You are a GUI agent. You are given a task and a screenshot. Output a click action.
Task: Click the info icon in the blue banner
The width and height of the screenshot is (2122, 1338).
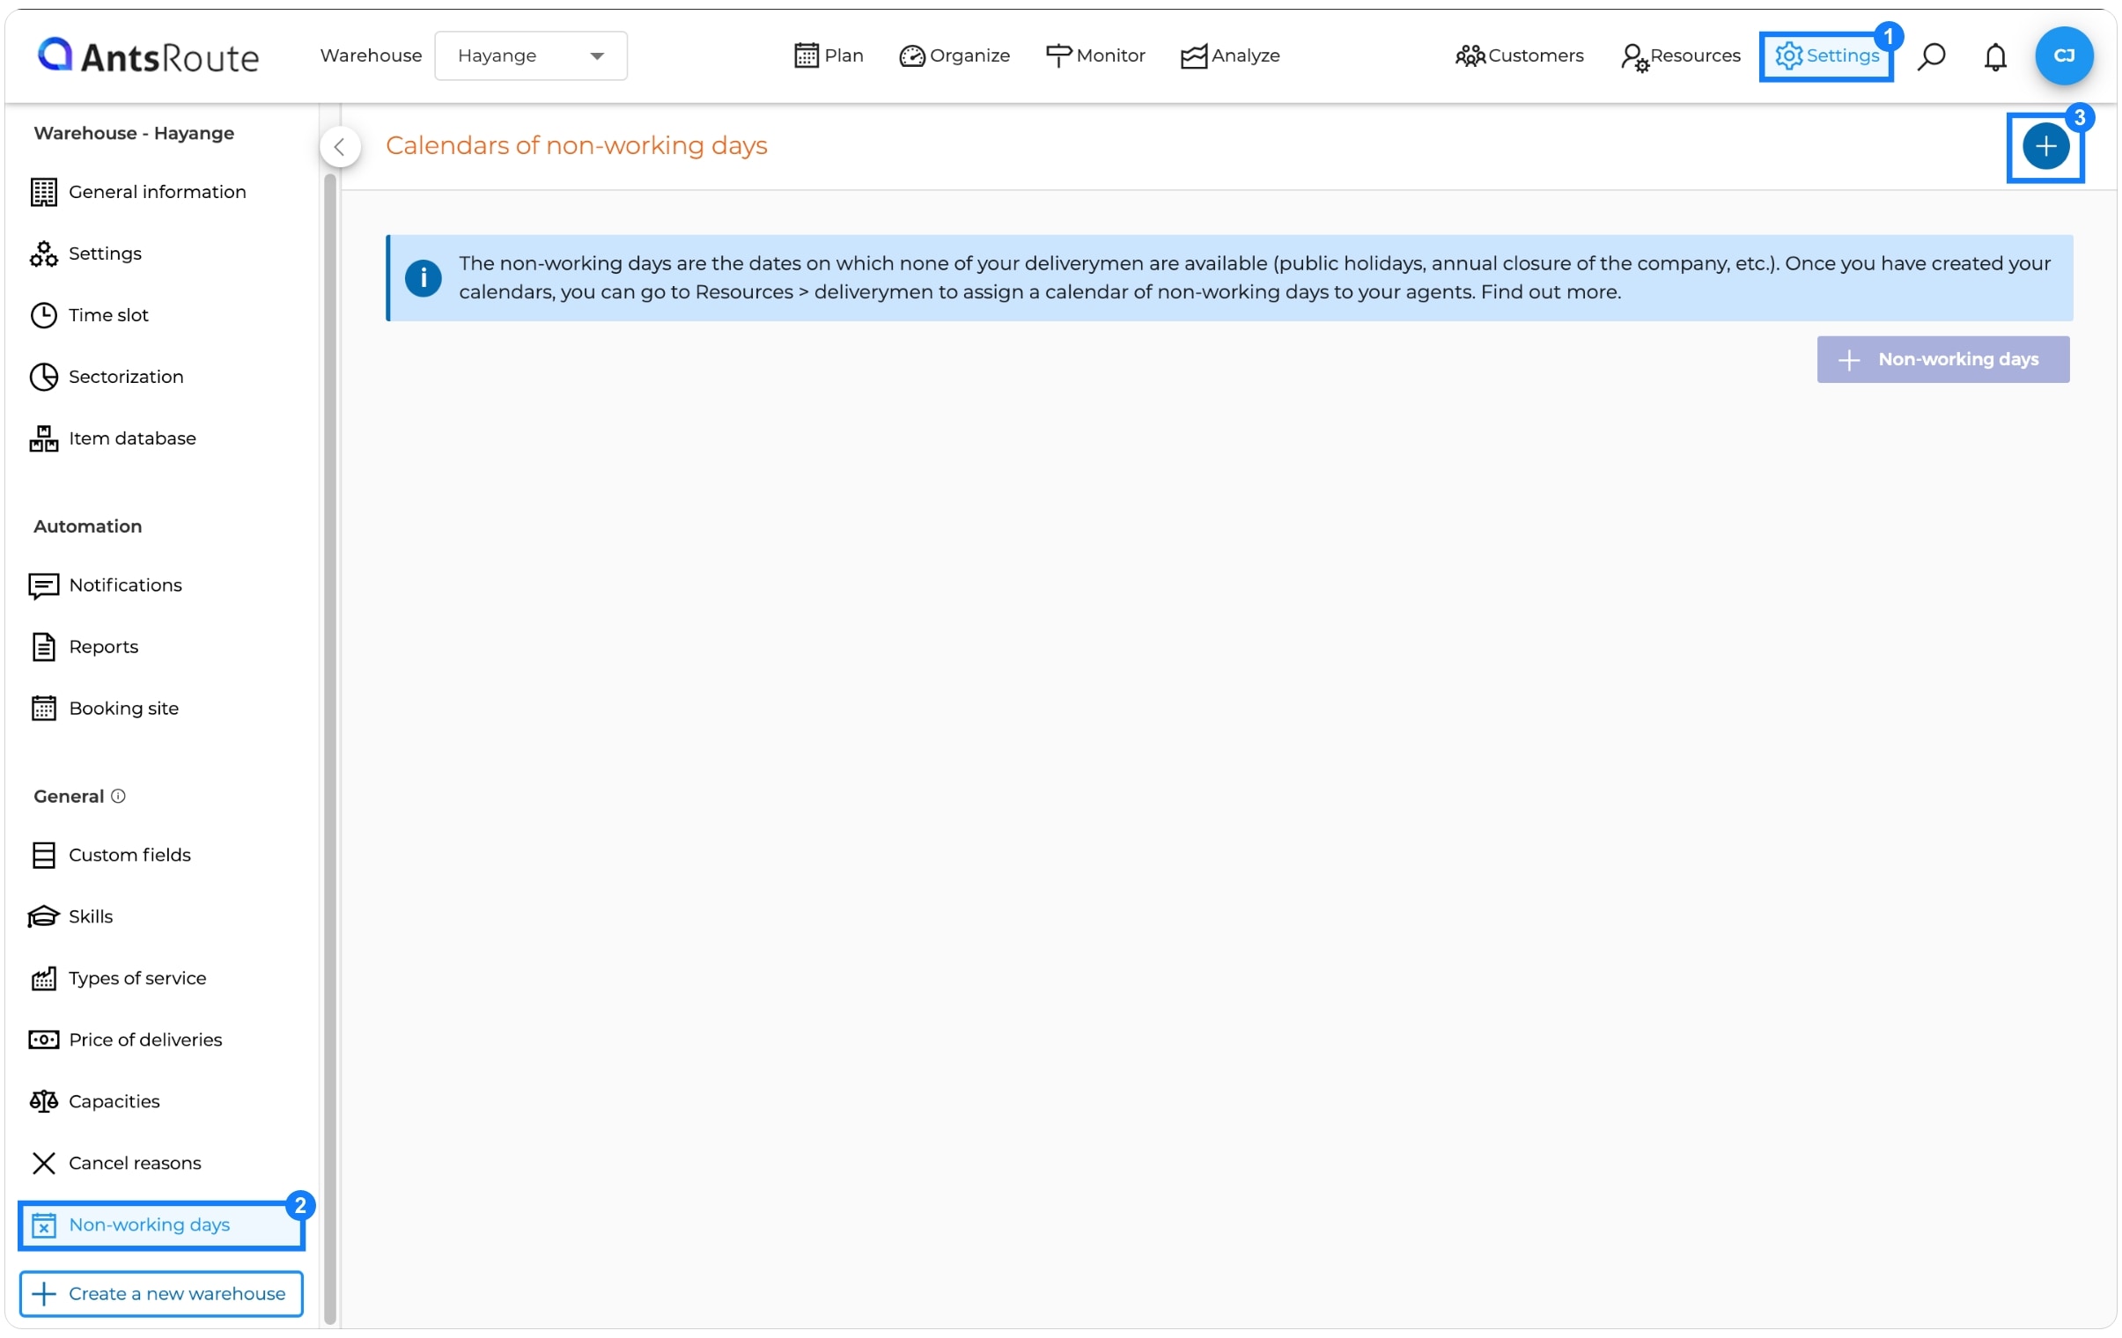tap(423, 278)
